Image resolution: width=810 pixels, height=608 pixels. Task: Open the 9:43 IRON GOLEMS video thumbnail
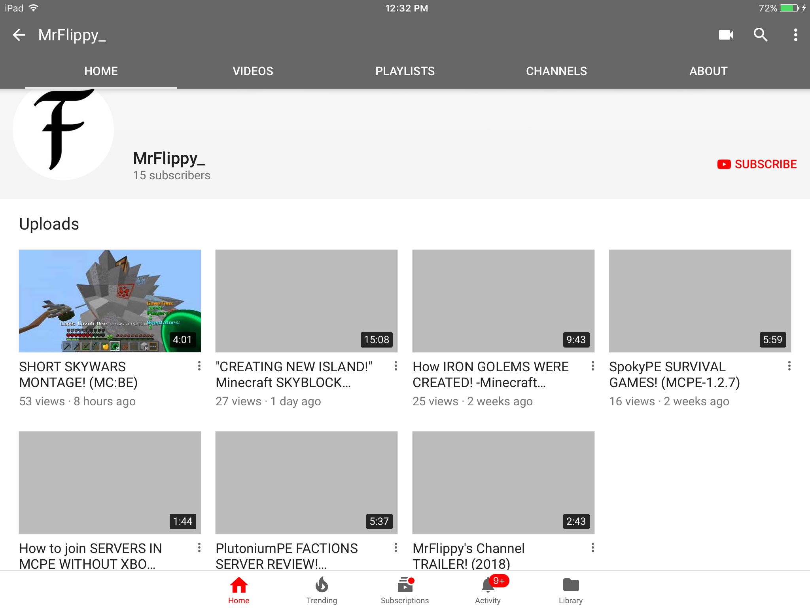503,301
